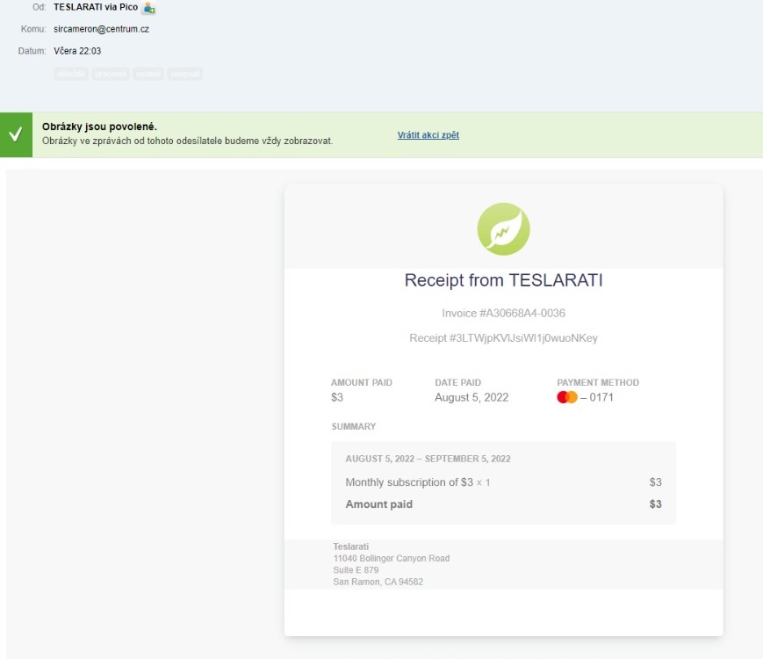
Task: Click the 'Vrátit akci zpět' undo link
Action: coord(428,135)
